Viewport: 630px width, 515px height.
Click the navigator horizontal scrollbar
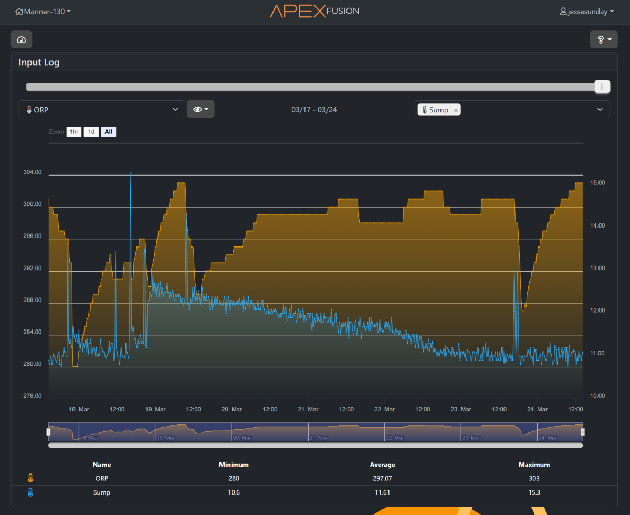[316, 445]
